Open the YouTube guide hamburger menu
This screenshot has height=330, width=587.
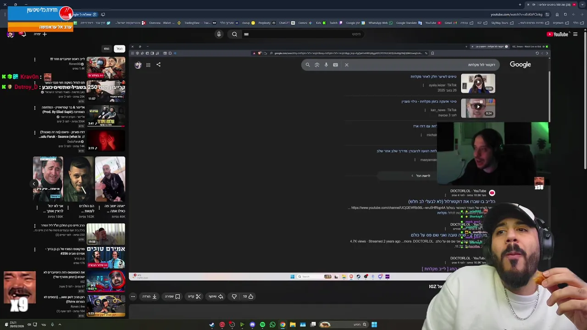point(575,34)
